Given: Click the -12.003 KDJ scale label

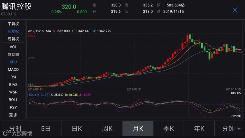Looking at the screenshot, I should (236, 116).
